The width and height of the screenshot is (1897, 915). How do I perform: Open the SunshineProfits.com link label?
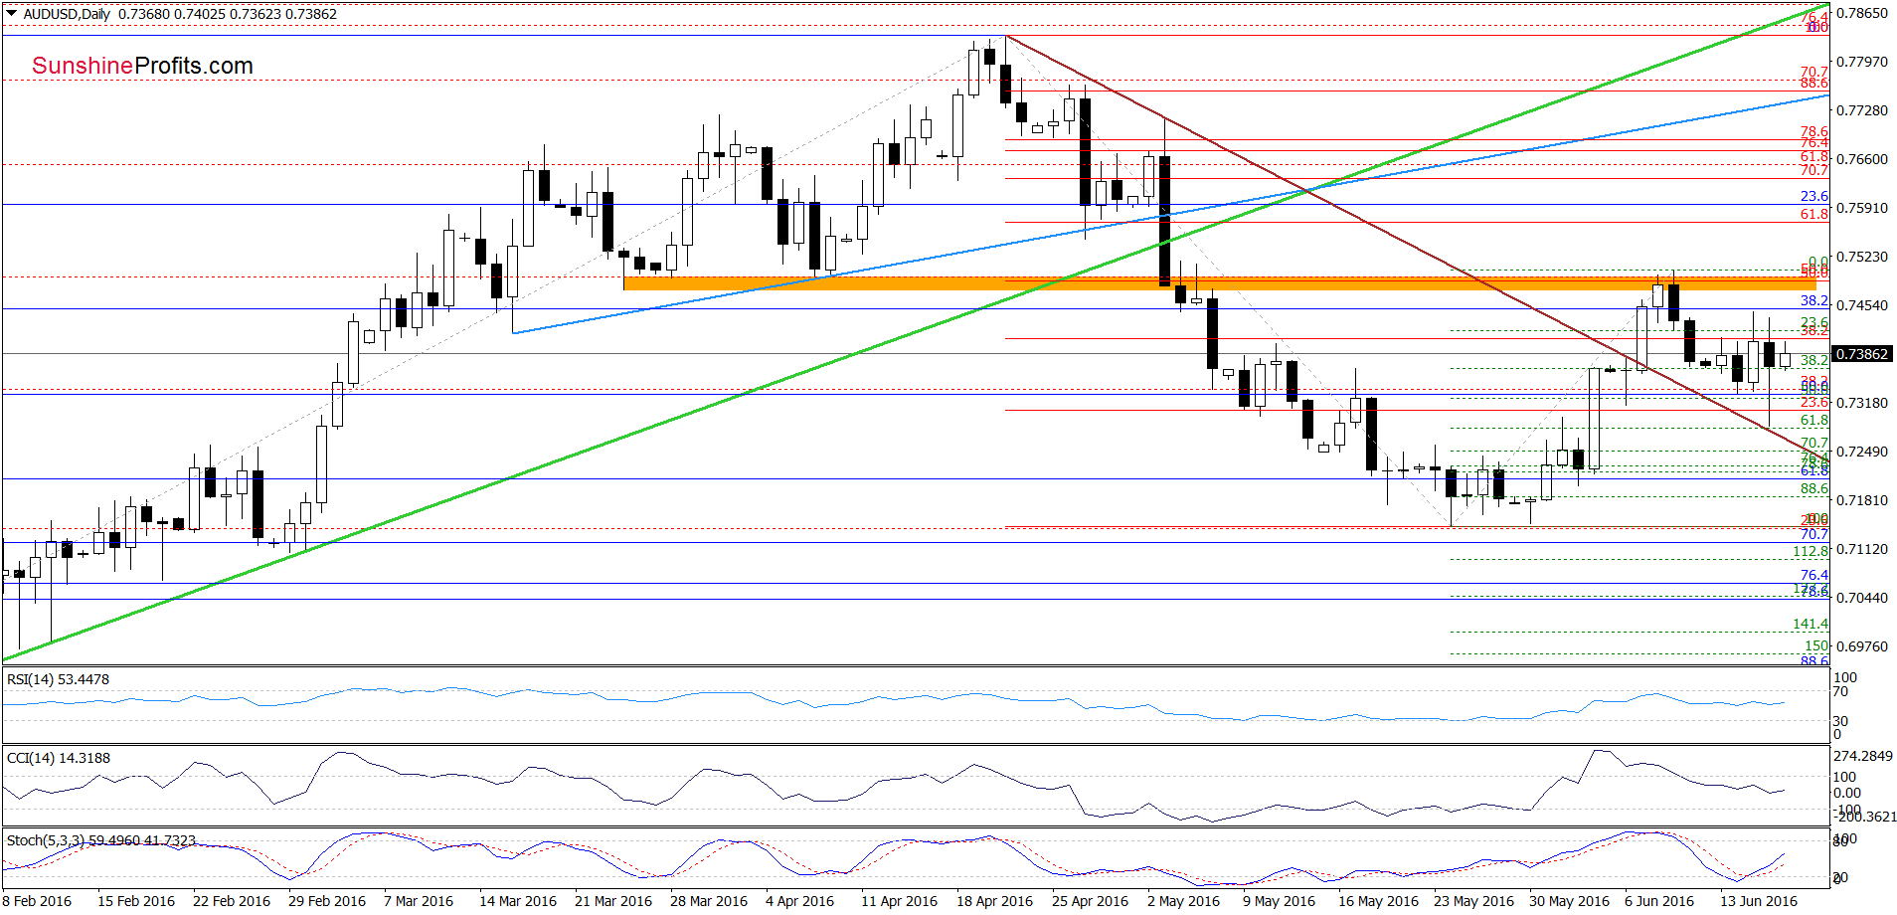[142, 66]
